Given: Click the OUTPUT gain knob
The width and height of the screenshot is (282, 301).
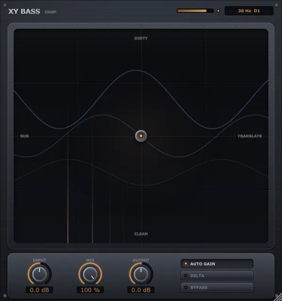Looking at the screenshot, I should (x=141, y=274).
